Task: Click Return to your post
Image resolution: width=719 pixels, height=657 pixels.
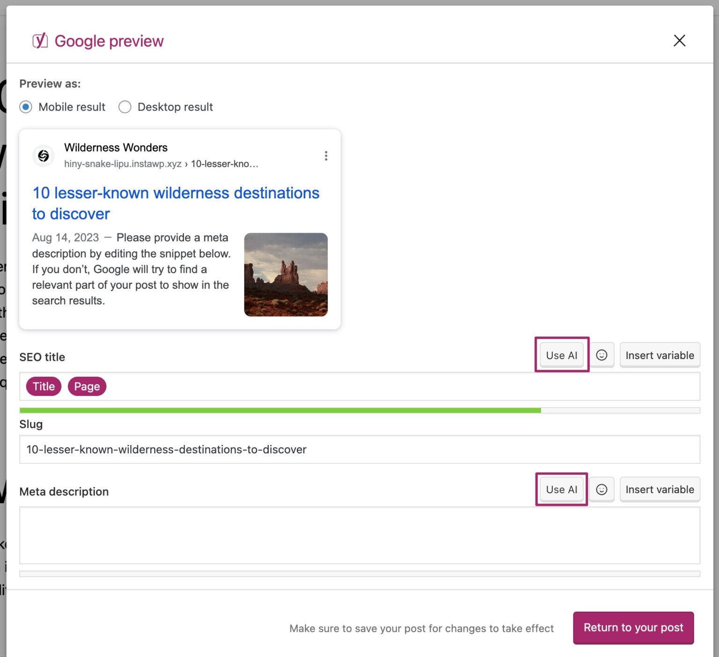Action: point(633,628)
